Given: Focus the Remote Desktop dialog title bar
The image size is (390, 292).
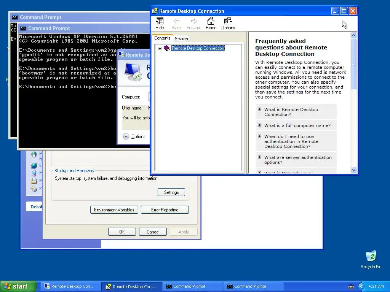Looking at the screenshot, I should tap(134, 55).
